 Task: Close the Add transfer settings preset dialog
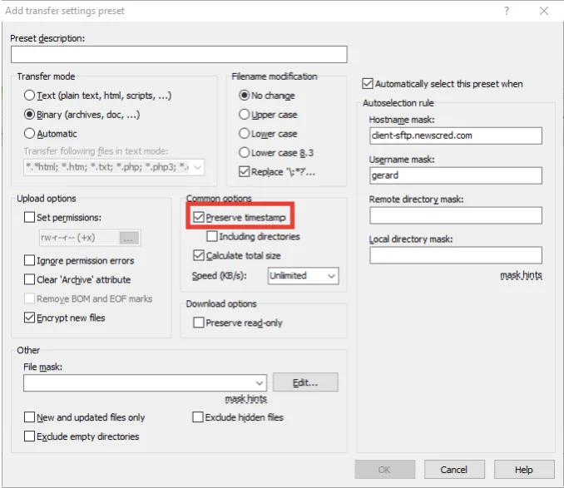pyautogui.click(x=544, y=11)
